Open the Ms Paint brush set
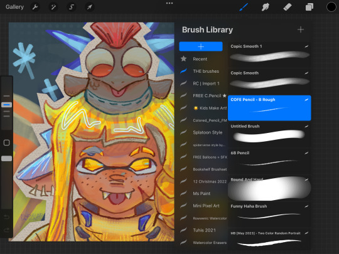339x254 pixels. point(202,194)
